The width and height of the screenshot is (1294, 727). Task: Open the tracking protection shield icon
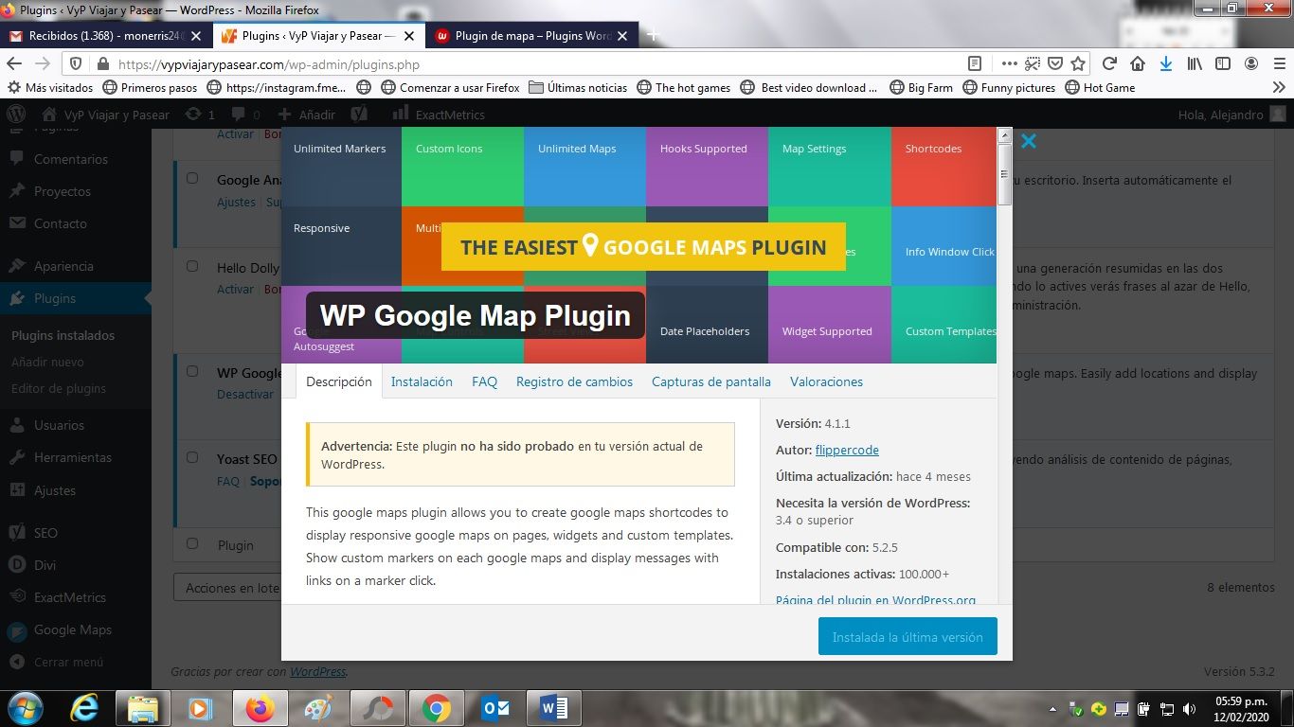(x=78, y=64)
